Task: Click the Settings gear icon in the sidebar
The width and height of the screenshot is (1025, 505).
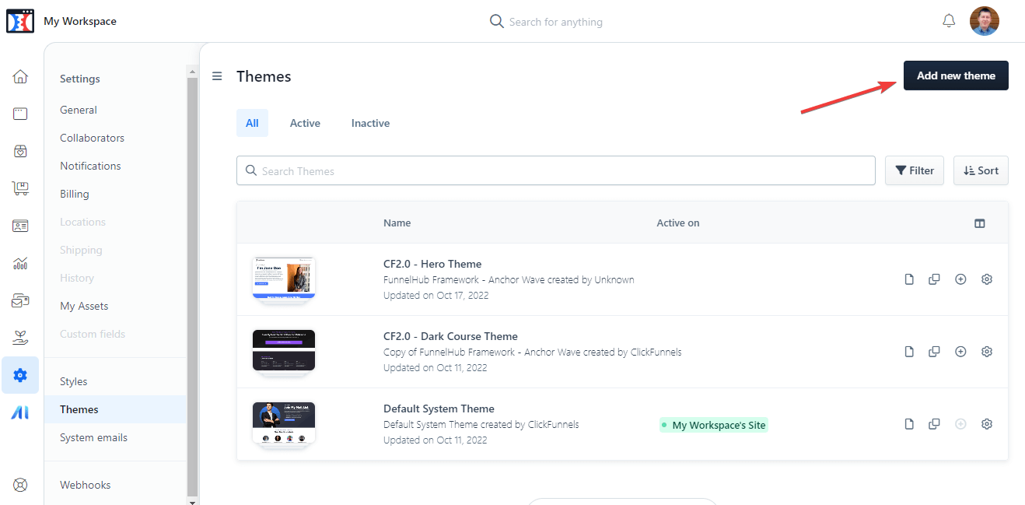Action: coord(20,374)
